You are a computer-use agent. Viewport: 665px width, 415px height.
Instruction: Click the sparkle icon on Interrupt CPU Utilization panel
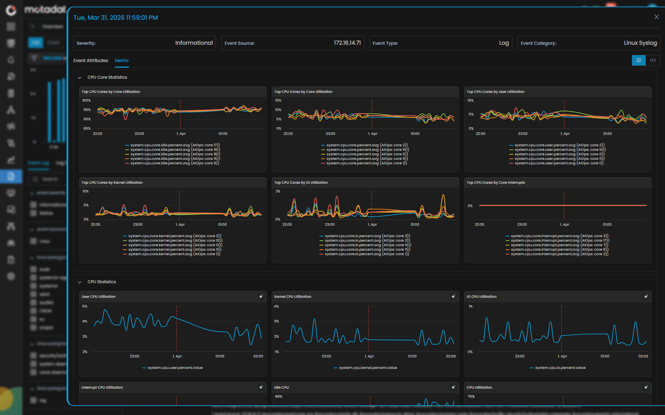click(x=261, y=387)
